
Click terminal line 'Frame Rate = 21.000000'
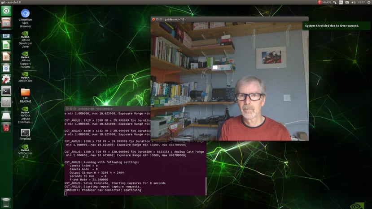coord(89,179)
